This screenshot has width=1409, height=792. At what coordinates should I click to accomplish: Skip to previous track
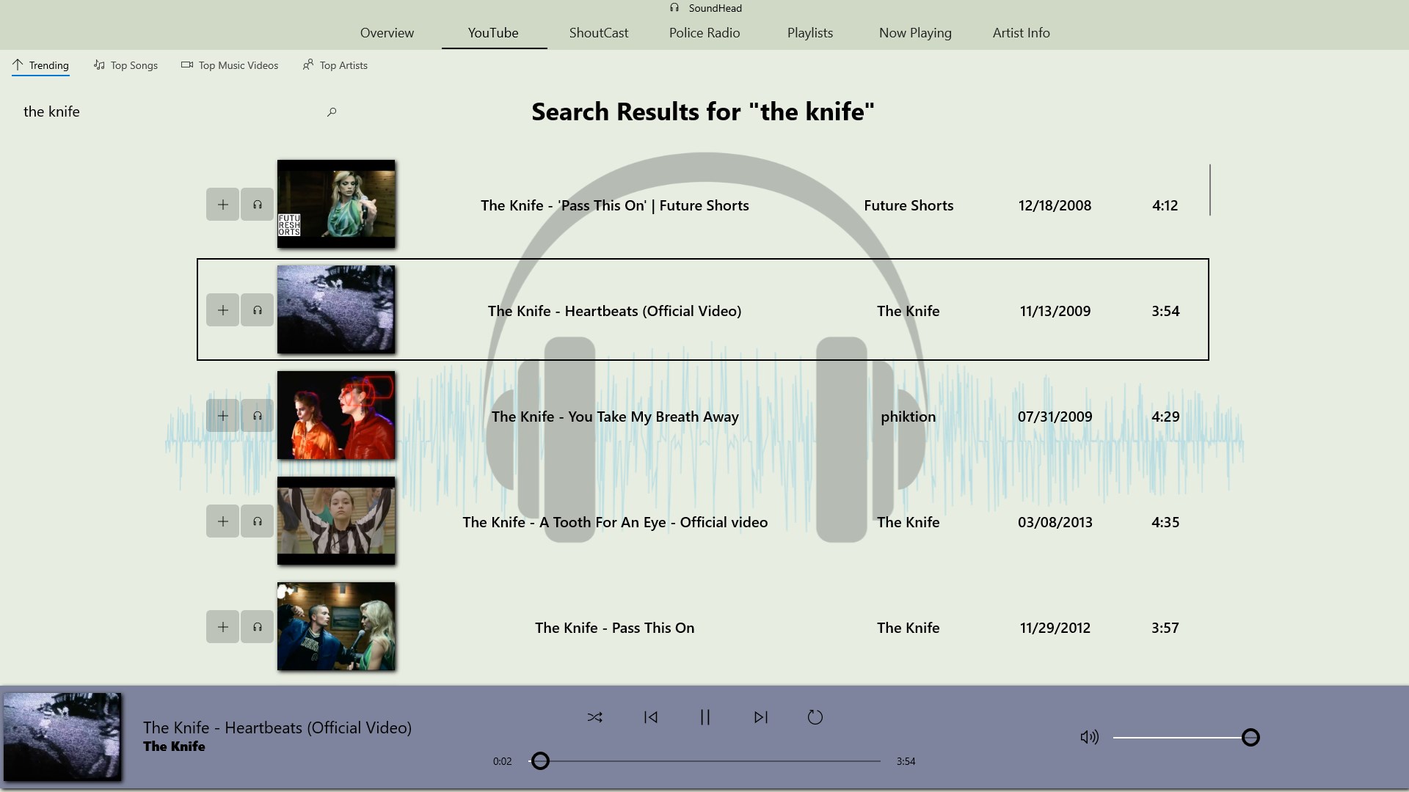point(650,717)
